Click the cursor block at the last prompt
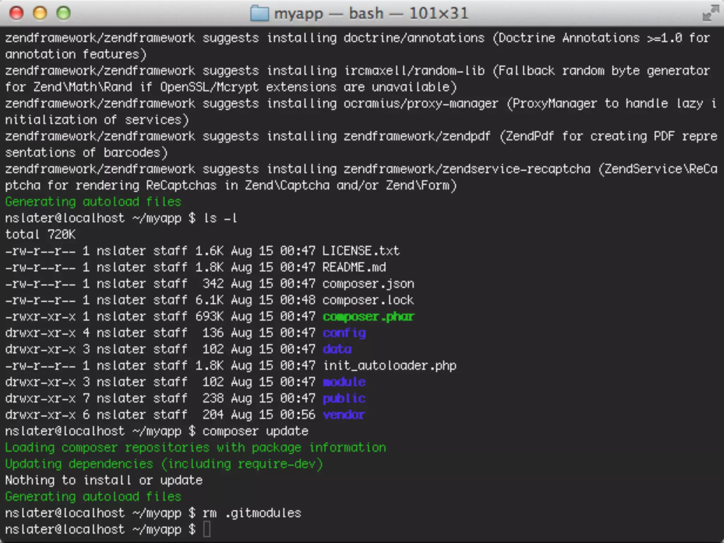 coord(207,529)
